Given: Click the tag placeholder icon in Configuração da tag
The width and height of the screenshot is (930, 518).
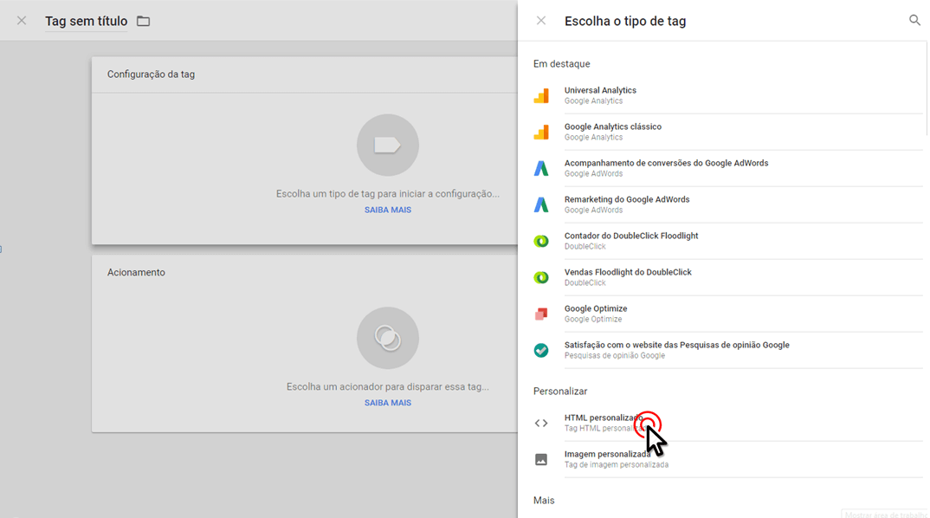Looking at the screenshot, I should (387, 145).
